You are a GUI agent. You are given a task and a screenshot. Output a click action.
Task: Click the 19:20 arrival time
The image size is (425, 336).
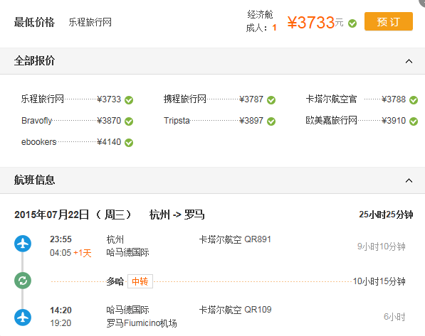61,323
